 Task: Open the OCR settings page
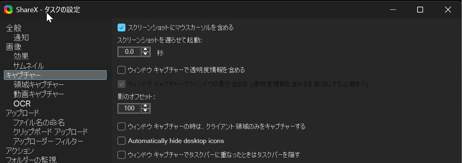[x=22, y=104]
